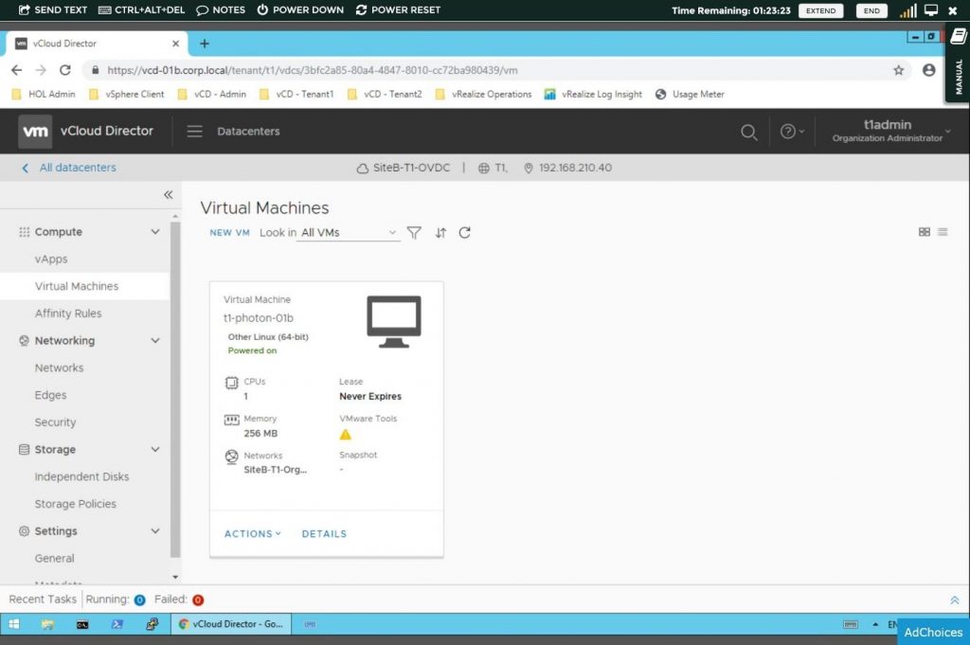Open the vRealize Operations bookmark

pos(483,94)
